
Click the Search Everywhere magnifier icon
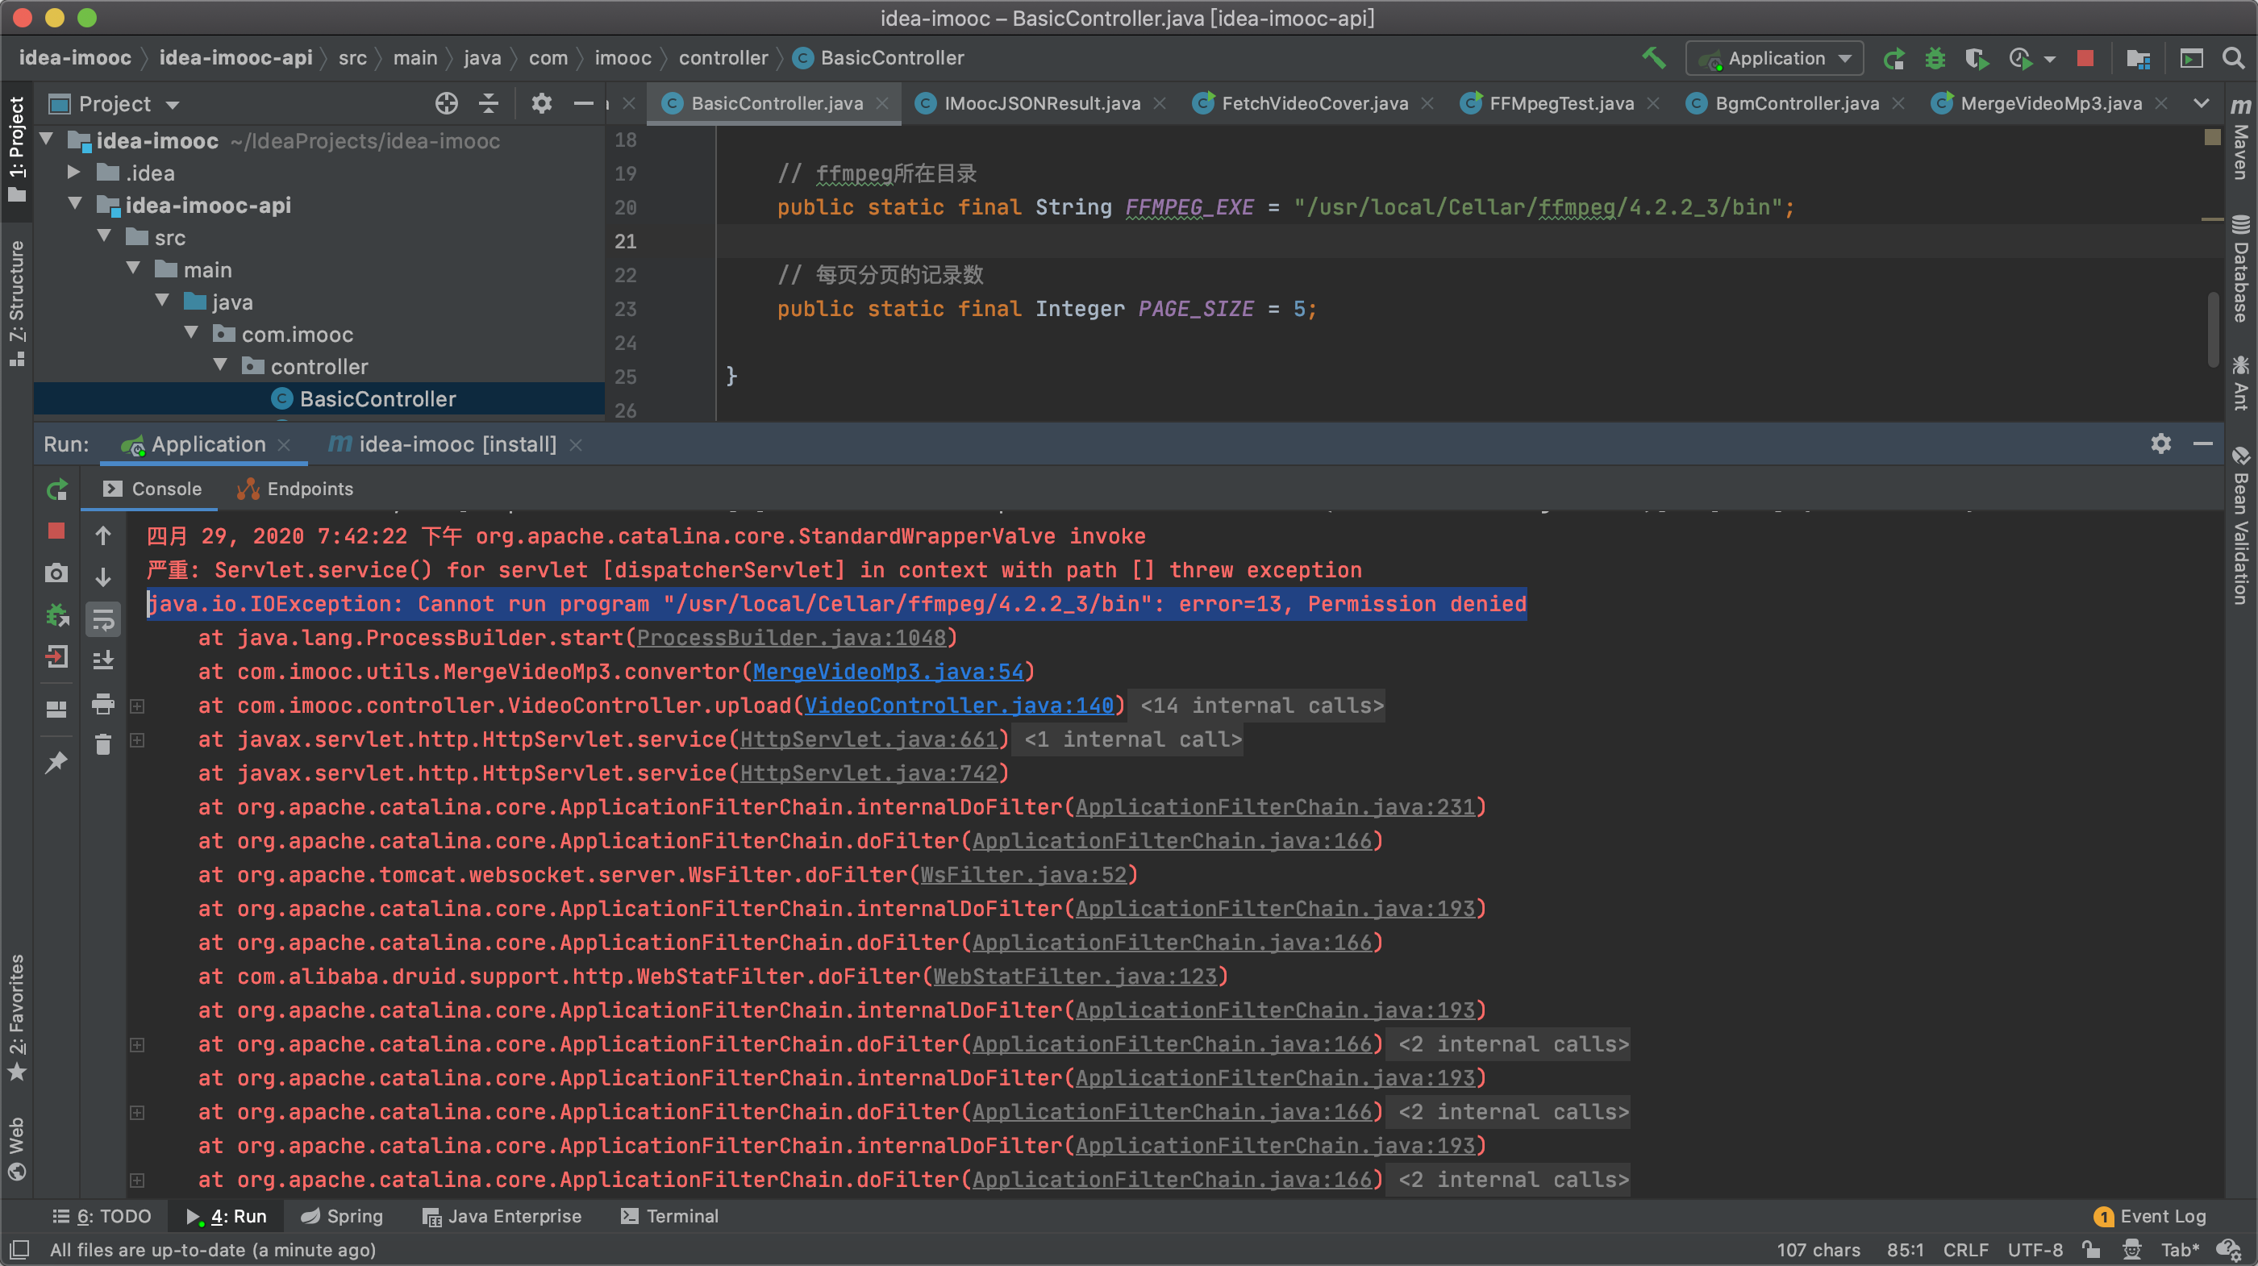2234,59
